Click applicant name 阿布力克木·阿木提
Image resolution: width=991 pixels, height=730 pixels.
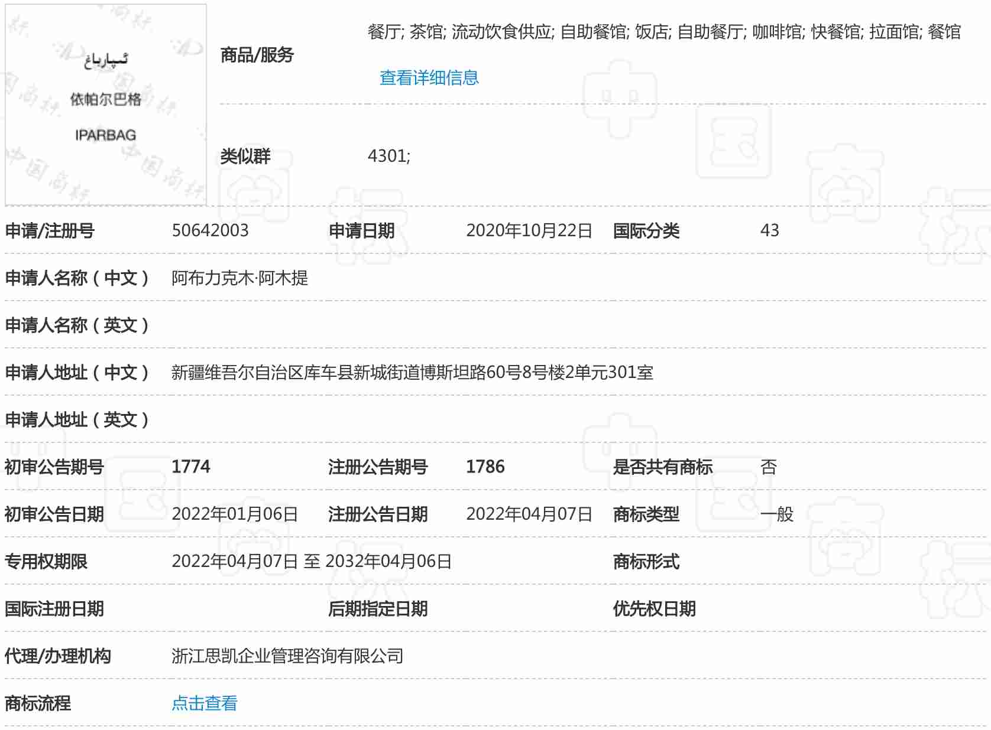click(x=239, y=278)
